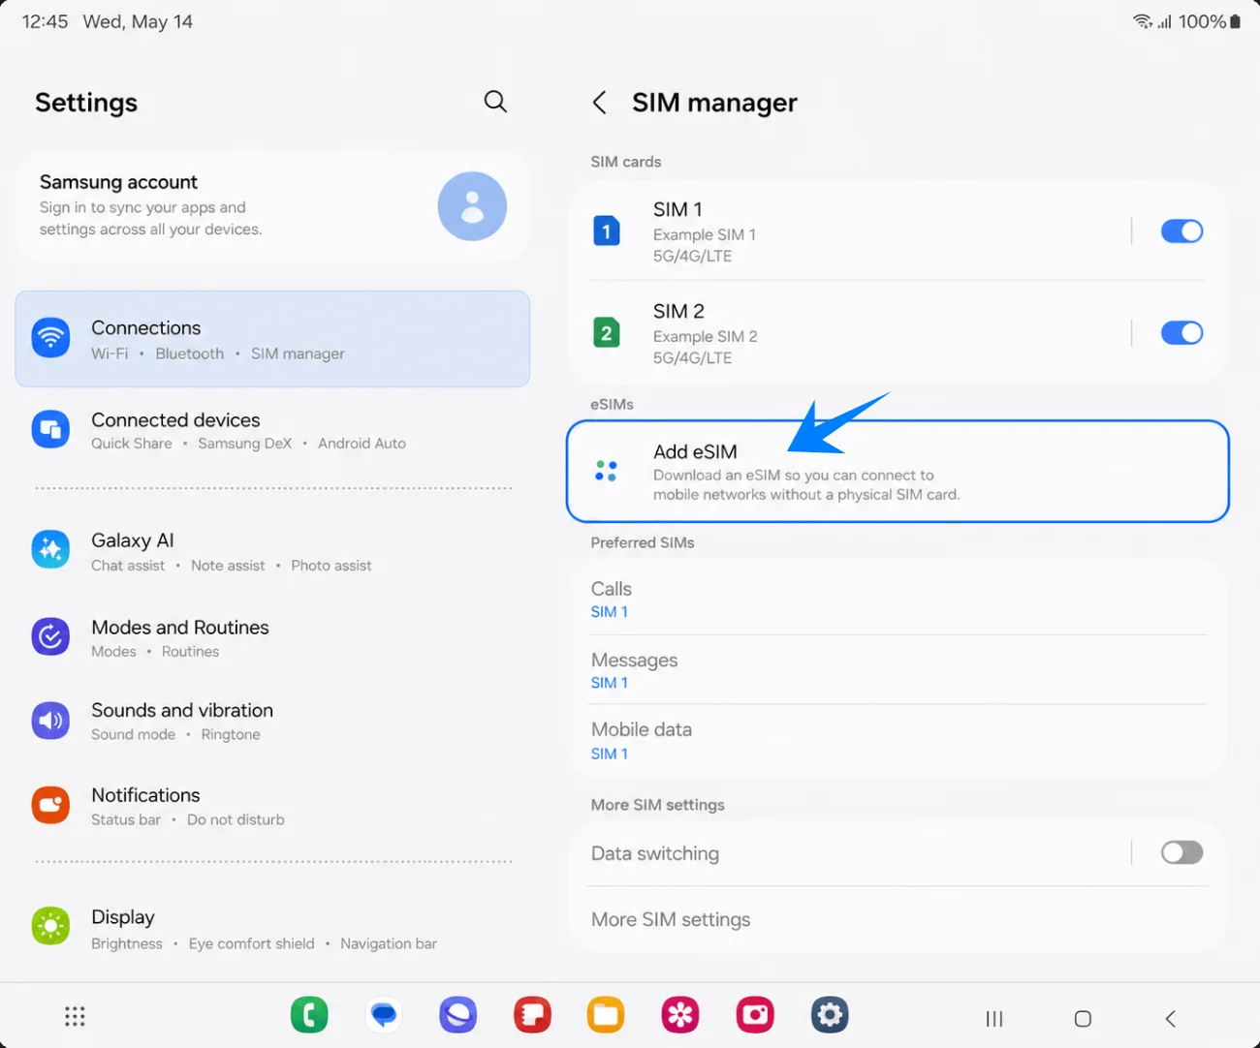The image size is (1260, 1048).
Task: Open the Settings gear in dock
Action: pyautogui.click(x=830, y=1015)
